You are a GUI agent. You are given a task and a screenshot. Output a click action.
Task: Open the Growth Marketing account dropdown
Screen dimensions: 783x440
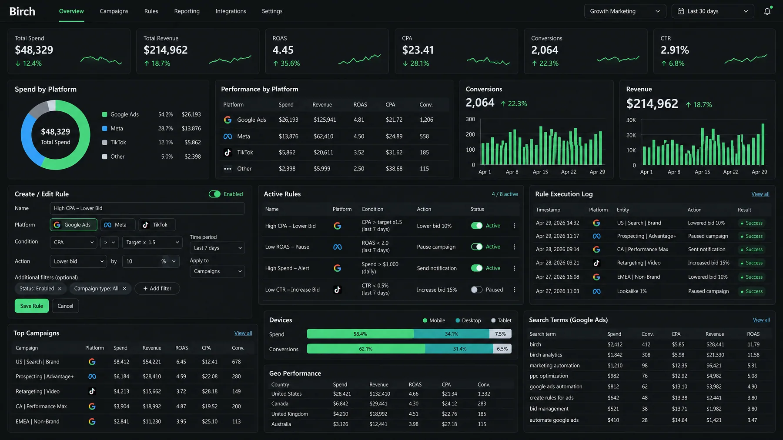pyautogui.click(x=625, y=11)
